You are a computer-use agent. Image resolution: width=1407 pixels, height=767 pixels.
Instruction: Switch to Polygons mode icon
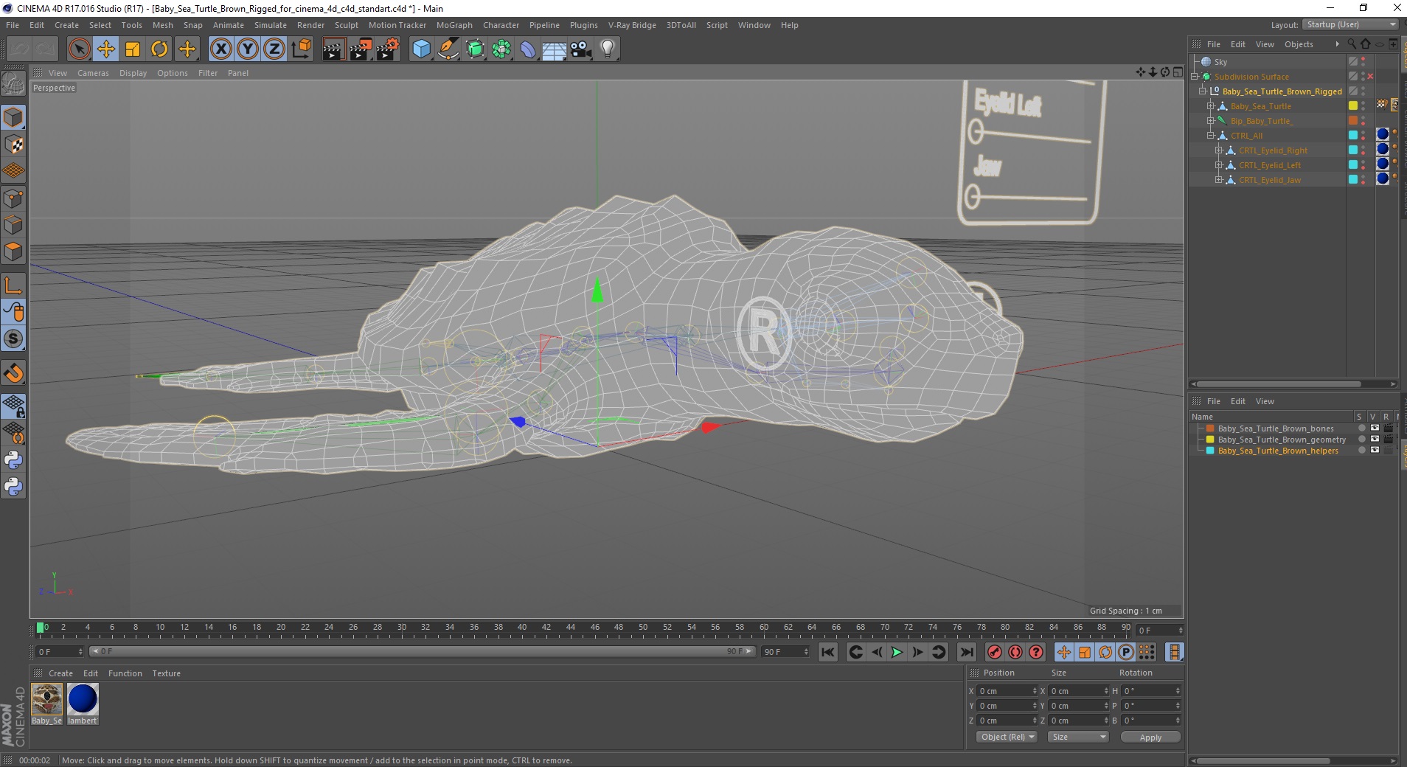[13, 251]
